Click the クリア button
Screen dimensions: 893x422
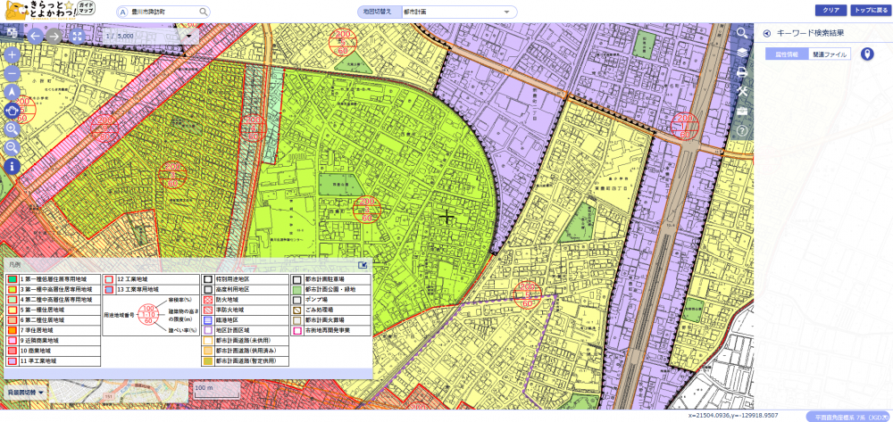click(830, 10)
